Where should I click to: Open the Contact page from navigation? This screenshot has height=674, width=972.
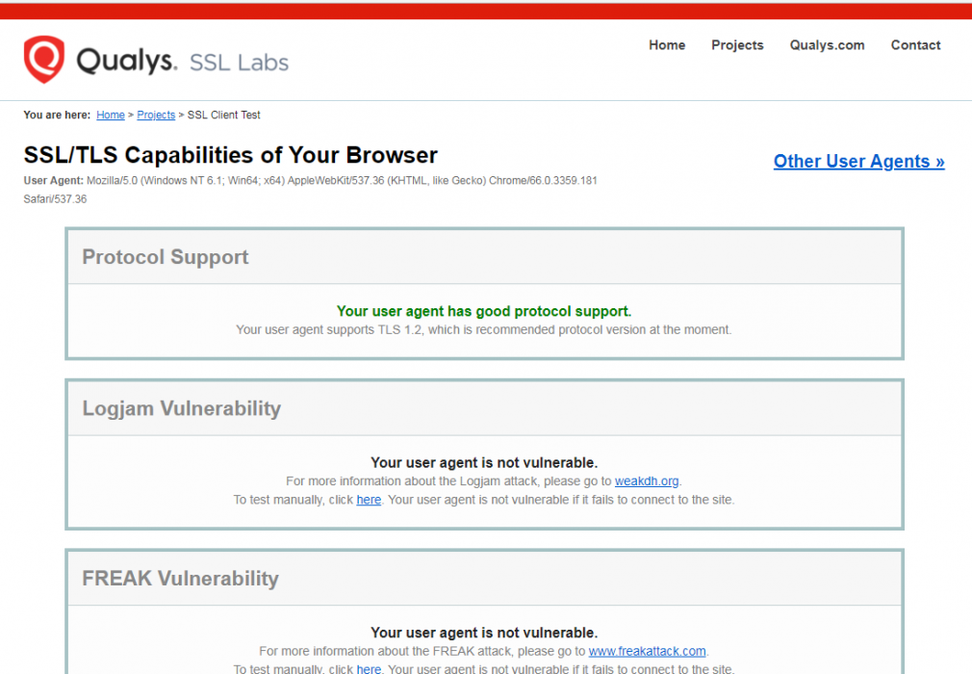coord(915,45)
